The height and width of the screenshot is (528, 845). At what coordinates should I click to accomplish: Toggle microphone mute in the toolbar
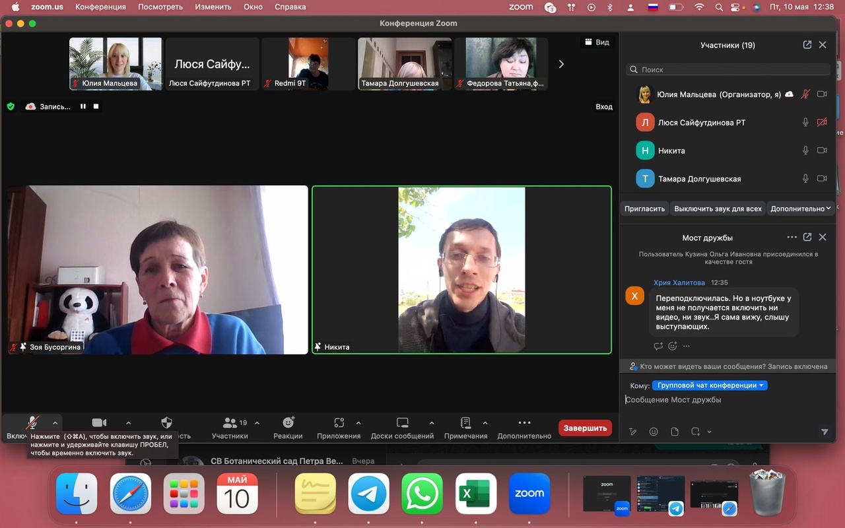pyautogui.click(x=32, y=423)
